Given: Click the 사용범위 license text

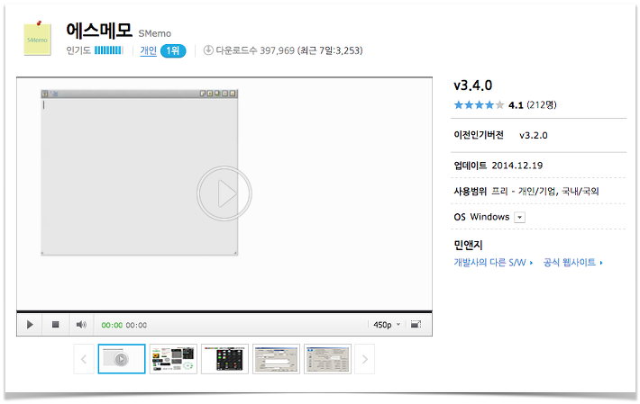Looking at the screenshot, I should [x=526, y=191].
